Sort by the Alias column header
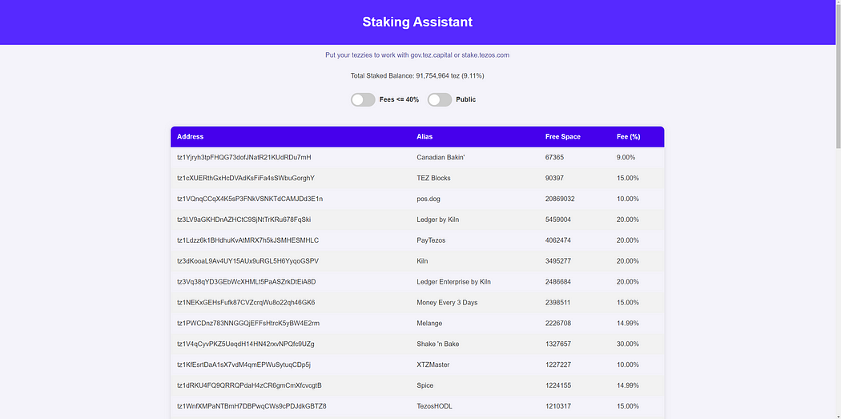Viewport: 841px width, 419px height. coord(425,137)
